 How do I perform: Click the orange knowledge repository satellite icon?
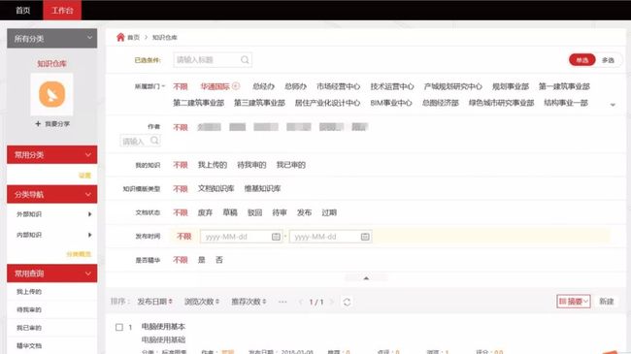pyautogui.click(x=51, y=94)
